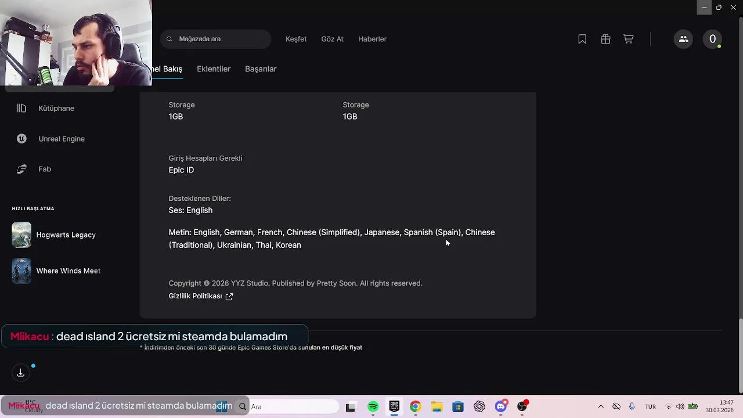The height and width of the screenshot is (418, 743).
Task: Open the shopping cart icon
Action: tap(628, 39)
